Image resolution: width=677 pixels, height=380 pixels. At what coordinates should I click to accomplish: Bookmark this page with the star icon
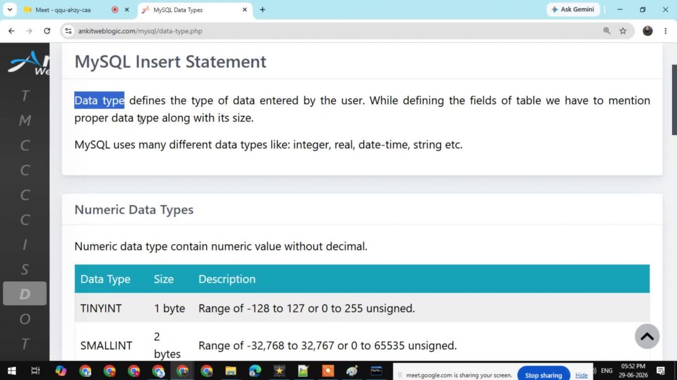pyautogui.click(x=623, y=31)
